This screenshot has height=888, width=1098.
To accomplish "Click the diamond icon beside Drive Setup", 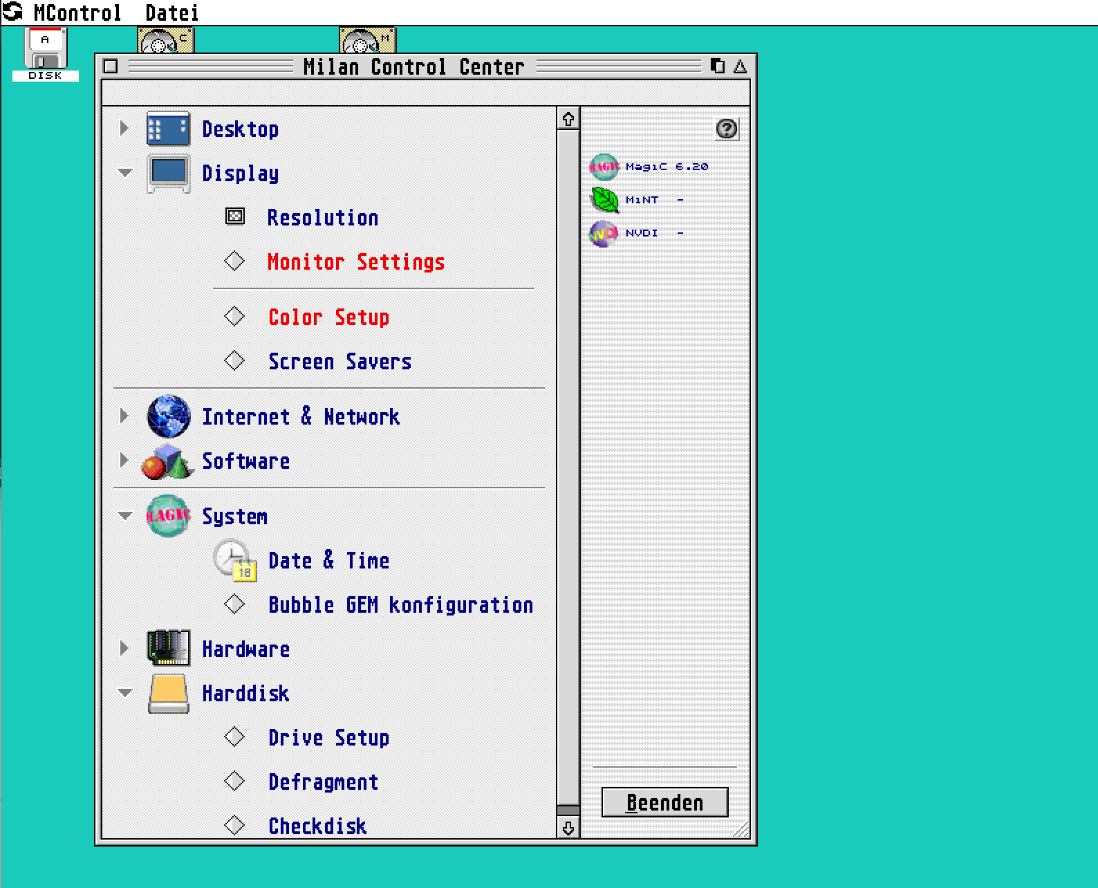I will pos(234,737).
